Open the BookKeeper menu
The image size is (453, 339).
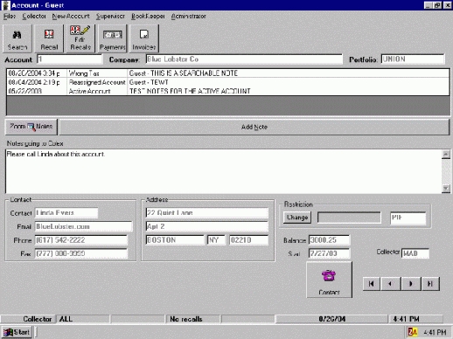(x=148, y=17)
